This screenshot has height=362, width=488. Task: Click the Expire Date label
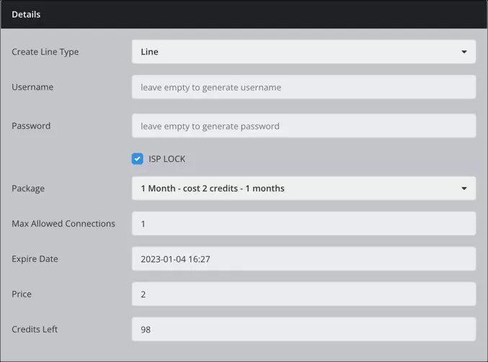tap(35, 259)
